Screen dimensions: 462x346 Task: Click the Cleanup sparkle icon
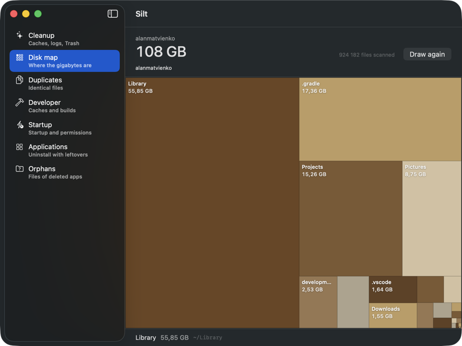[x=19, y=35]
